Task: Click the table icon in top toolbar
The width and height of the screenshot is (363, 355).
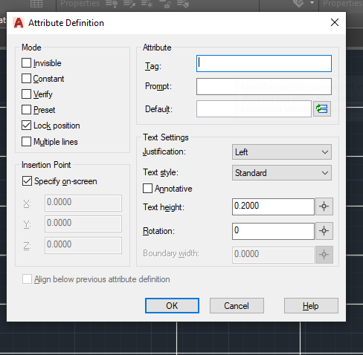Action: [x=36, y=4]
